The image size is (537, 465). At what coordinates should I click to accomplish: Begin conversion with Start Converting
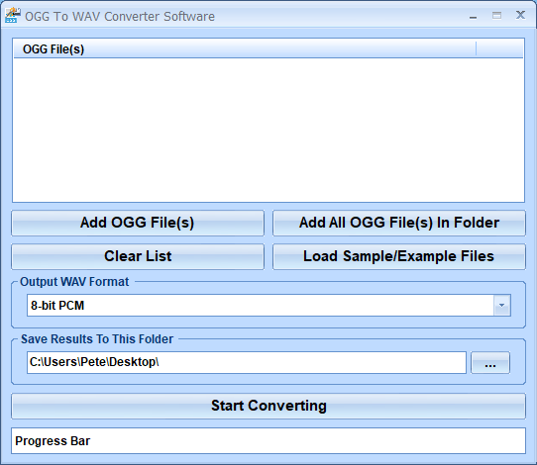pyautogui.click(x=268, y=407)
